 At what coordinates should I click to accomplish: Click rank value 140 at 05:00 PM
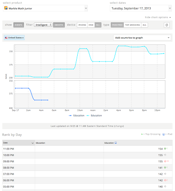[161, 187]
